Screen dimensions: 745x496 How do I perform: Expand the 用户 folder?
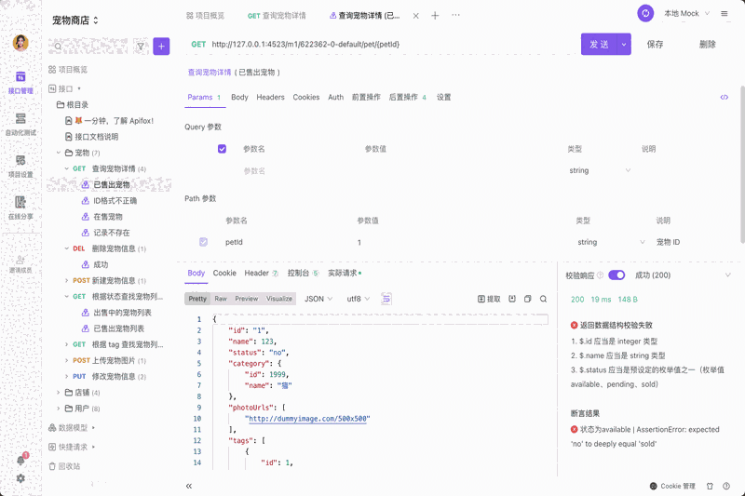pos(59,409)
